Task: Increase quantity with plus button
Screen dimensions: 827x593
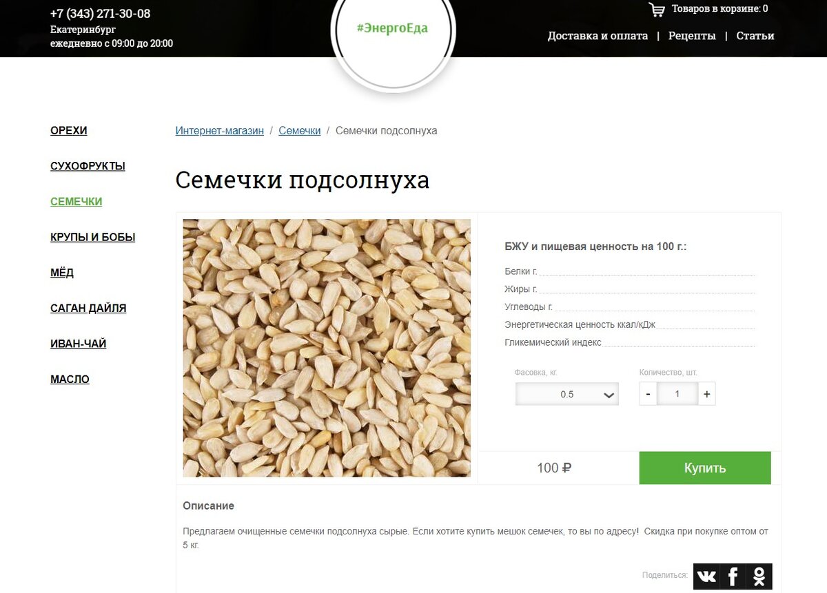Action: [x=706, y=394]
